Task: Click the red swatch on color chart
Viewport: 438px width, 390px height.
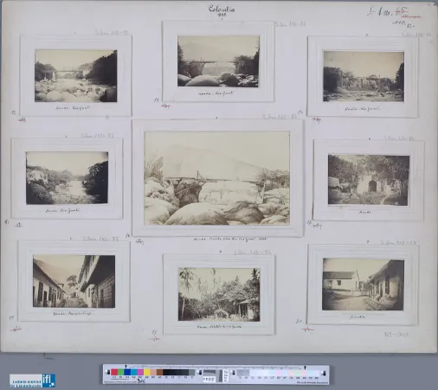Action: [114, 372]
